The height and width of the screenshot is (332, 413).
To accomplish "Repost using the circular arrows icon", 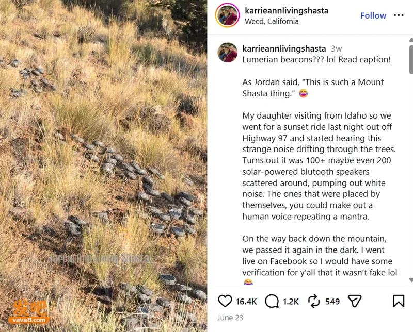I will (314, 301).
